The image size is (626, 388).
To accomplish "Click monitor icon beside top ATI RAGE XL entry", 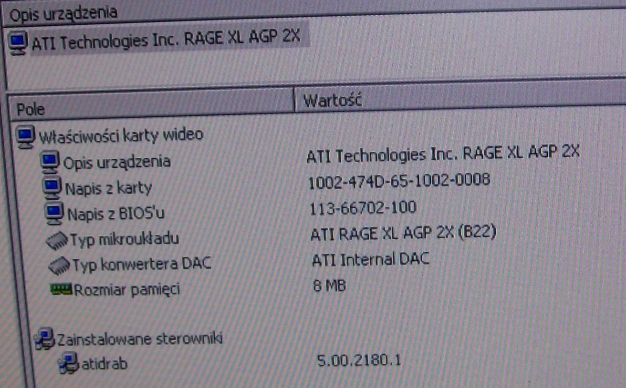I will point(19,43).
